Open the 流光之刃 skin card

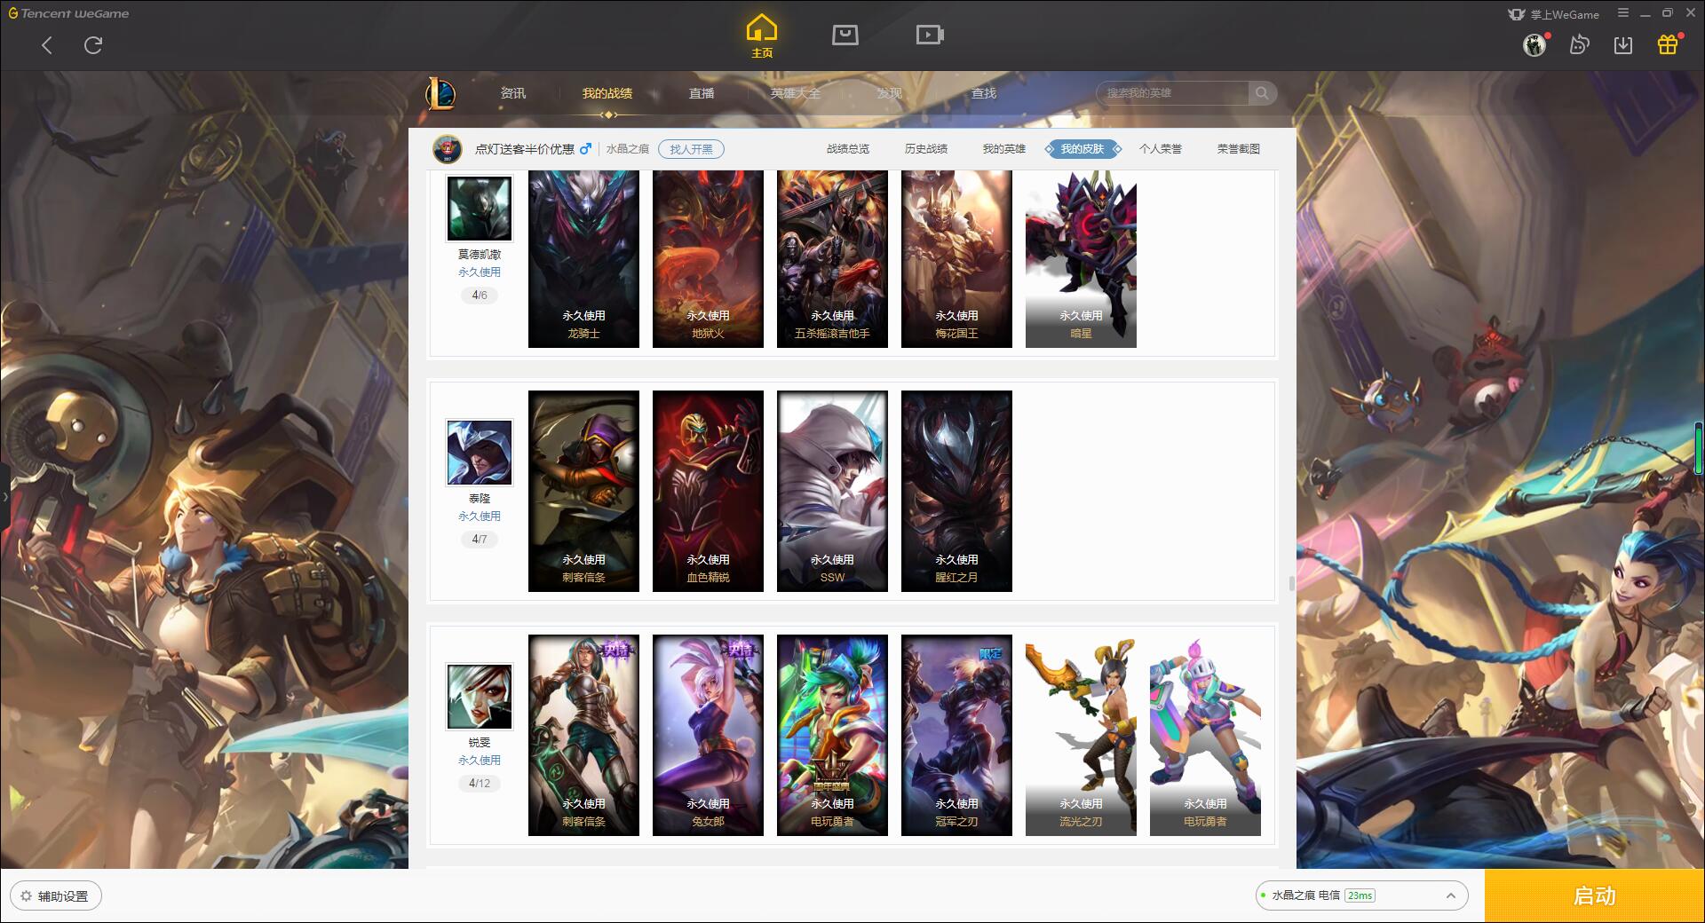coord(1081,735)
